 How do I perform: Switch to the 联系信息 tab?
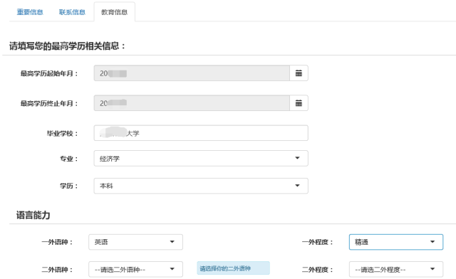click(72, 12)
